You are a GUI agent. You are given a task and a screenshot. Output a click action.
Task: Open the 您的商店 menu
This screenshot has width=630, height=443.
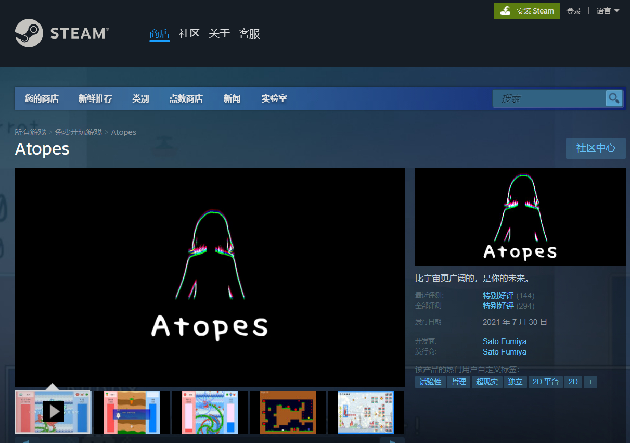pos(42,98)
